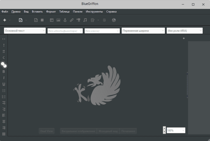The height and width of the screenshot is (141, 210).
Task: Click the anchor icon in the toolbar
Action: pyautogui.click(x=65, y=20)
